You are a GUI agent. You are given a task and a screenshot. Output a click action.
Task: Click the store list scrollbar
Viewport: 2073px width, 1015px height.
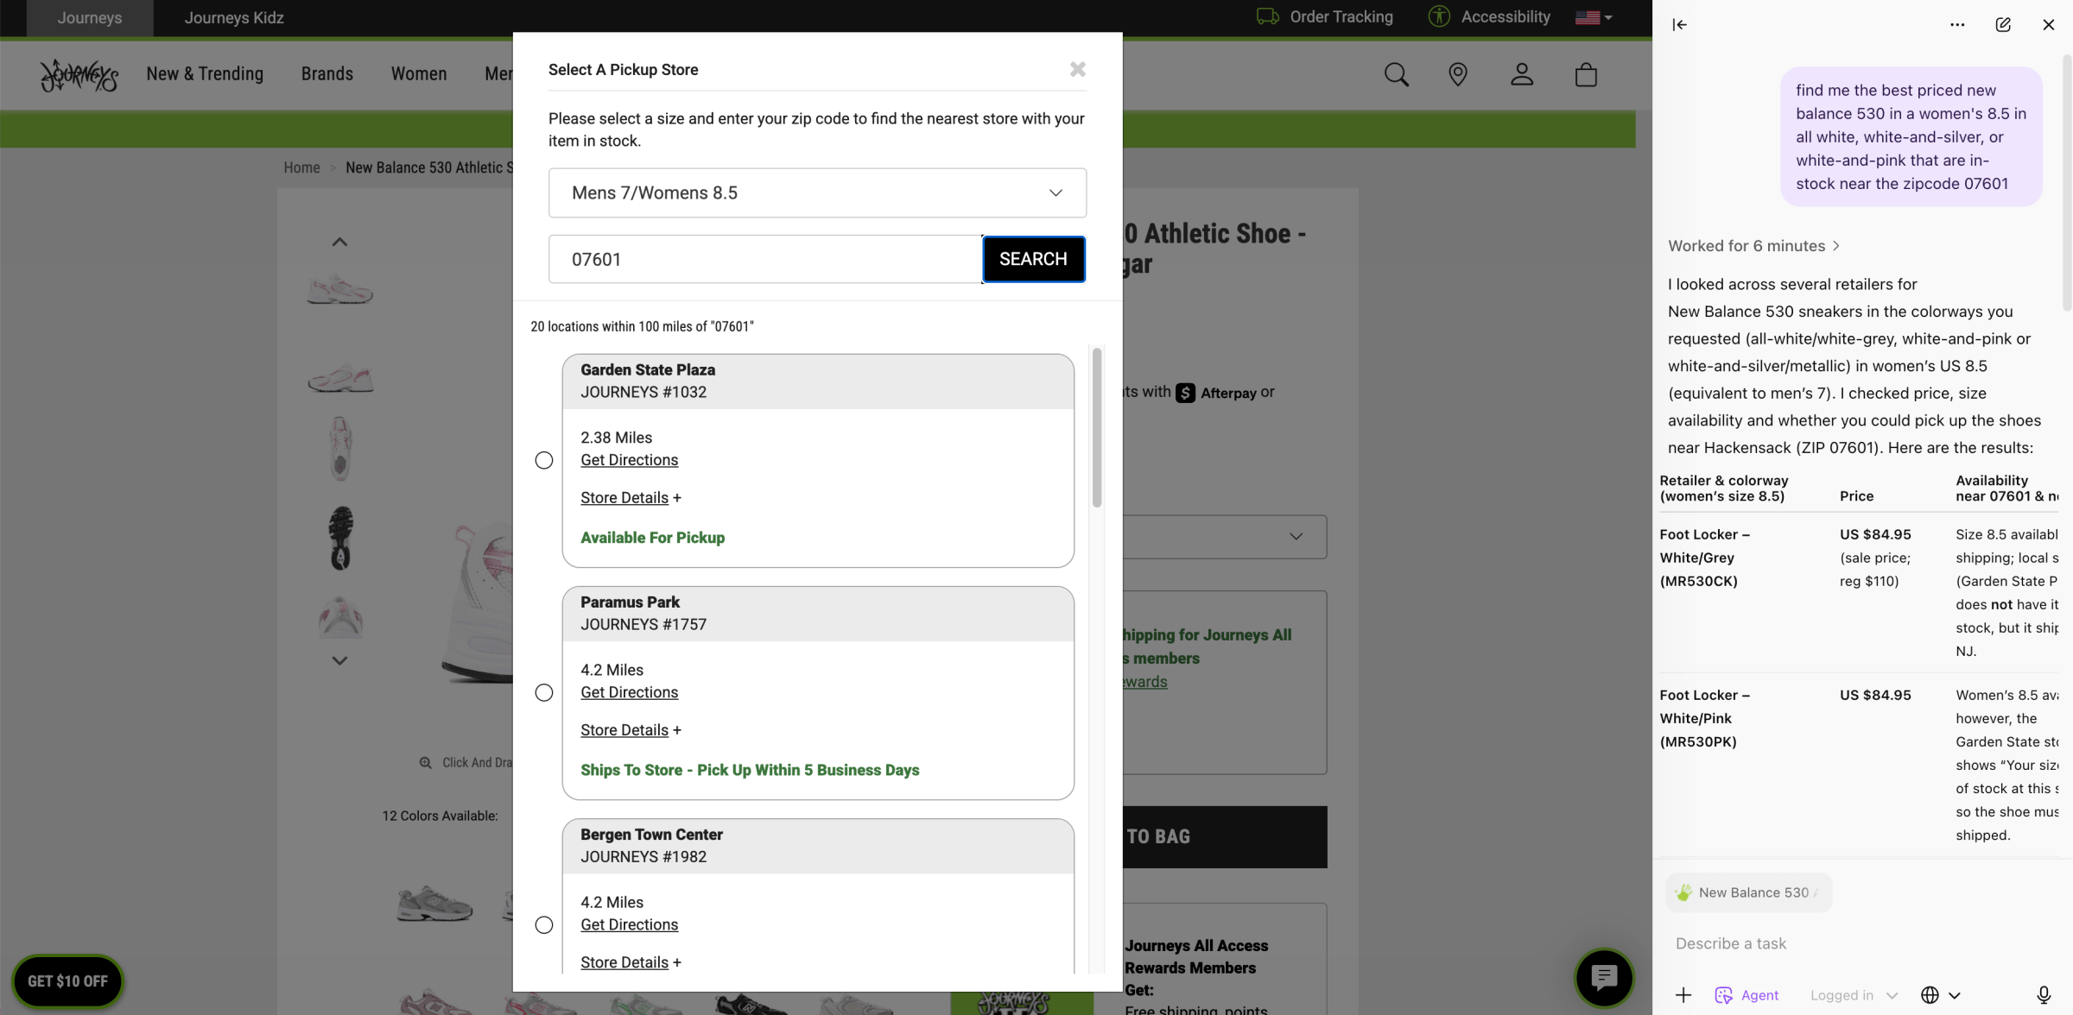[1097, 427]
